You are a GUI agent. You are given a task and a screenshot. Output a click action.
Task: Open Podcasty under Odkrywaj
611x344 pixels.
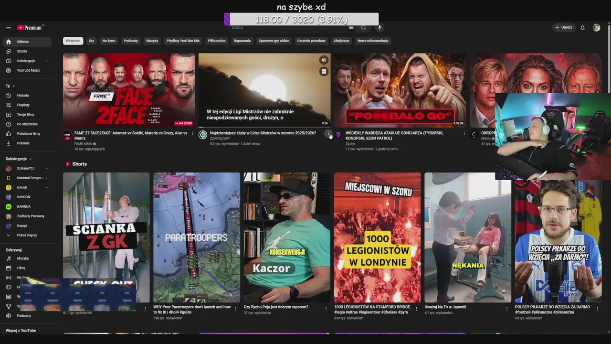point(27,316)
